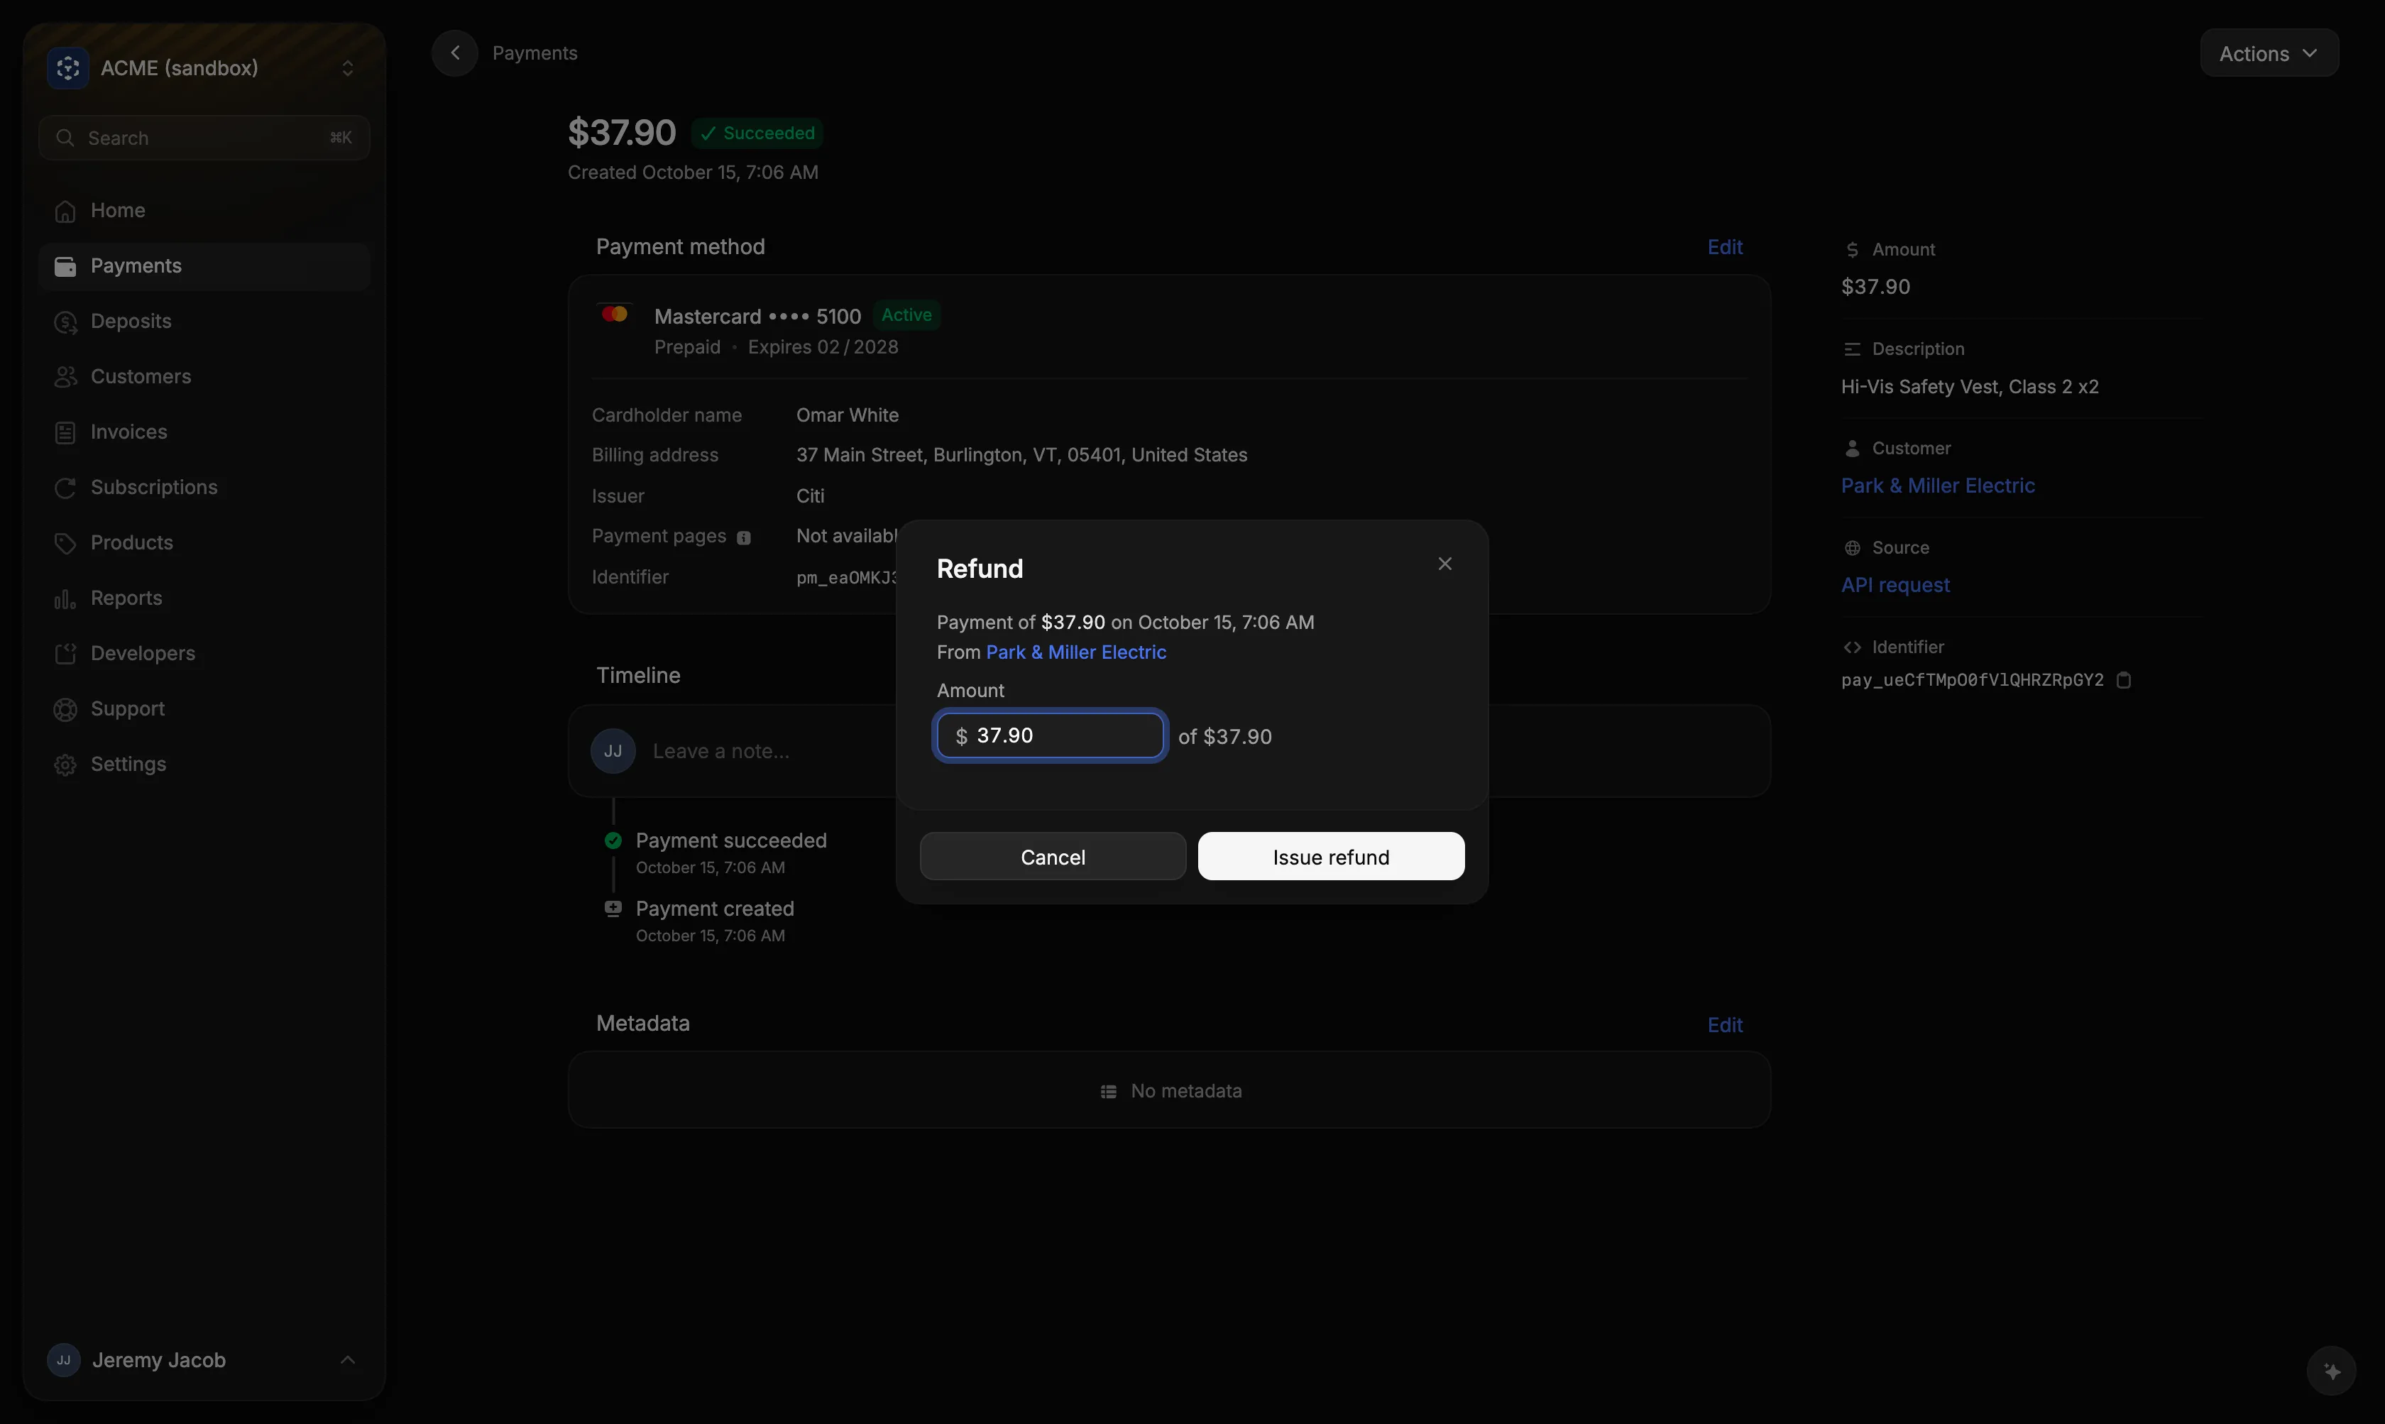Open the Actions dropdown
The height and width of the screenshot is (1424, 2385).
tap(2269, 53)
